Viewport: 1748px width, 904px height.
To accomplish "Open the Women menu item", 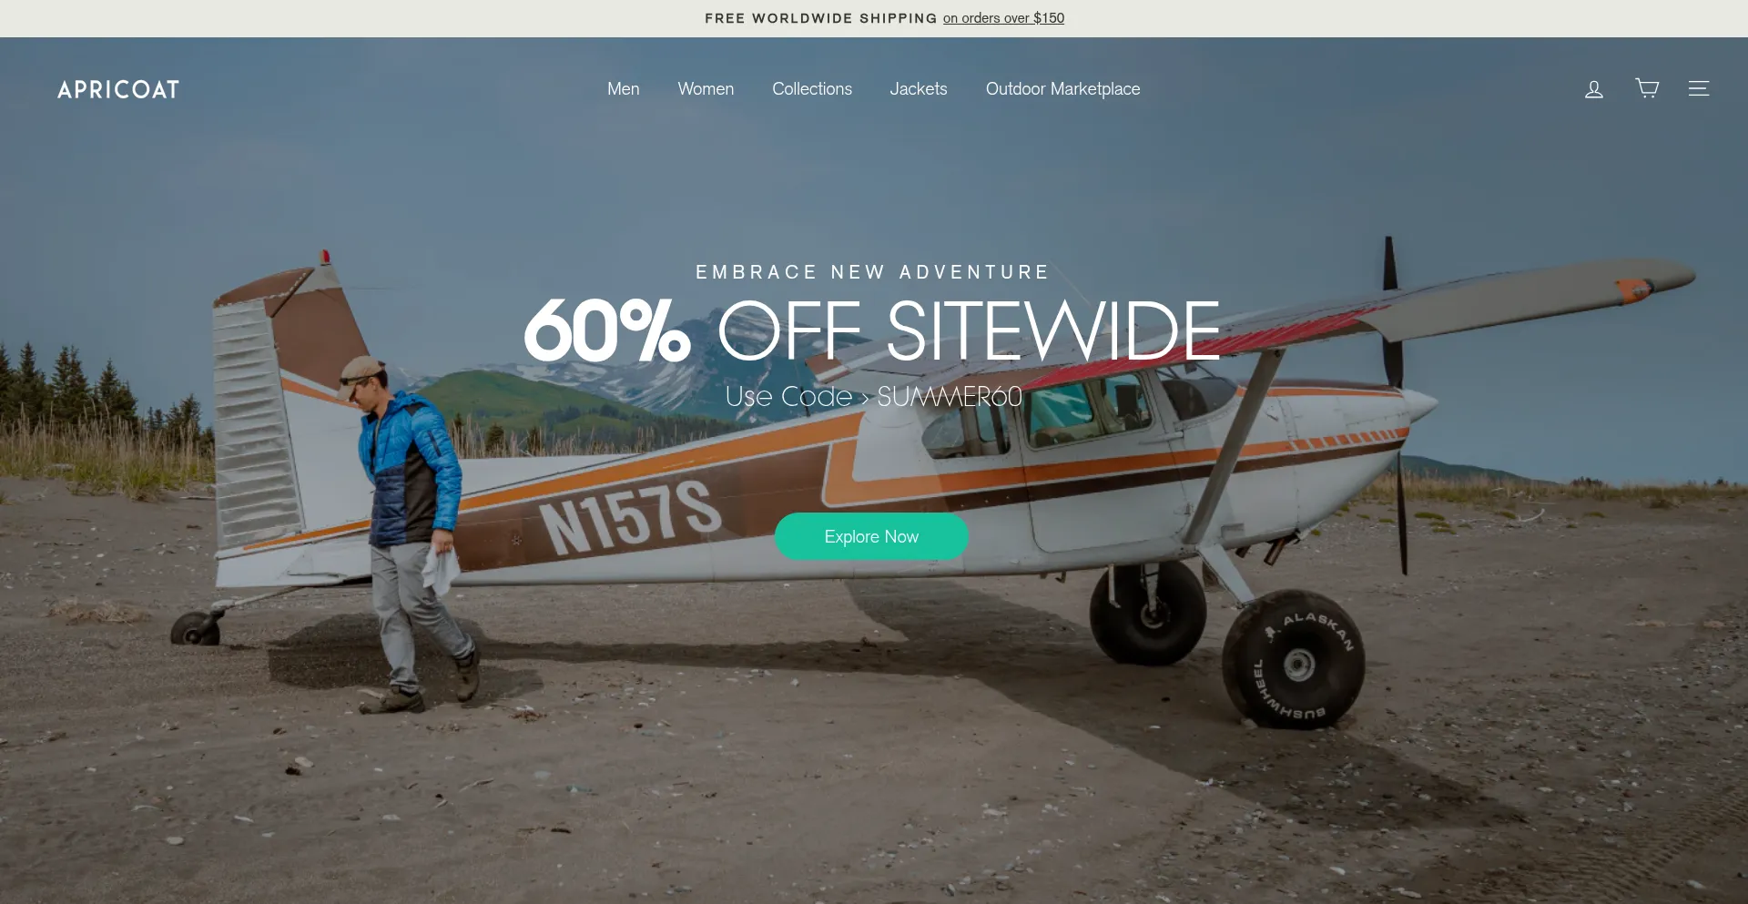I will (x=706, y=89).
